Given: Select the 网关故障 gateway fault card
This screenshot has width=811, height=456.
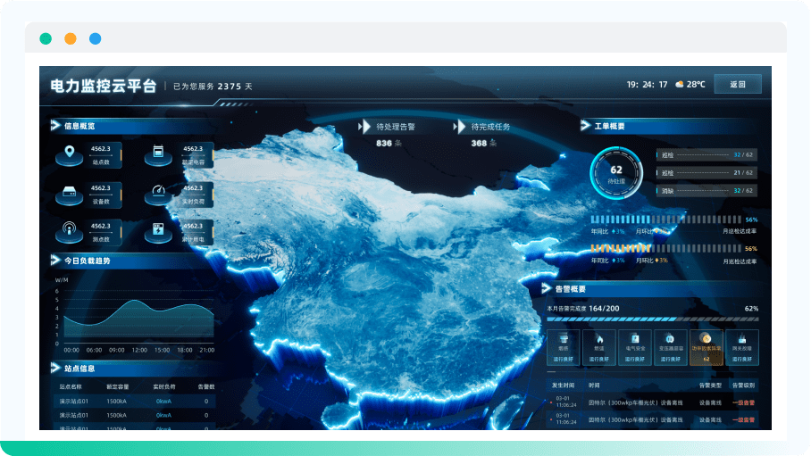Looking at the screenshot, I should pos(741,347).
